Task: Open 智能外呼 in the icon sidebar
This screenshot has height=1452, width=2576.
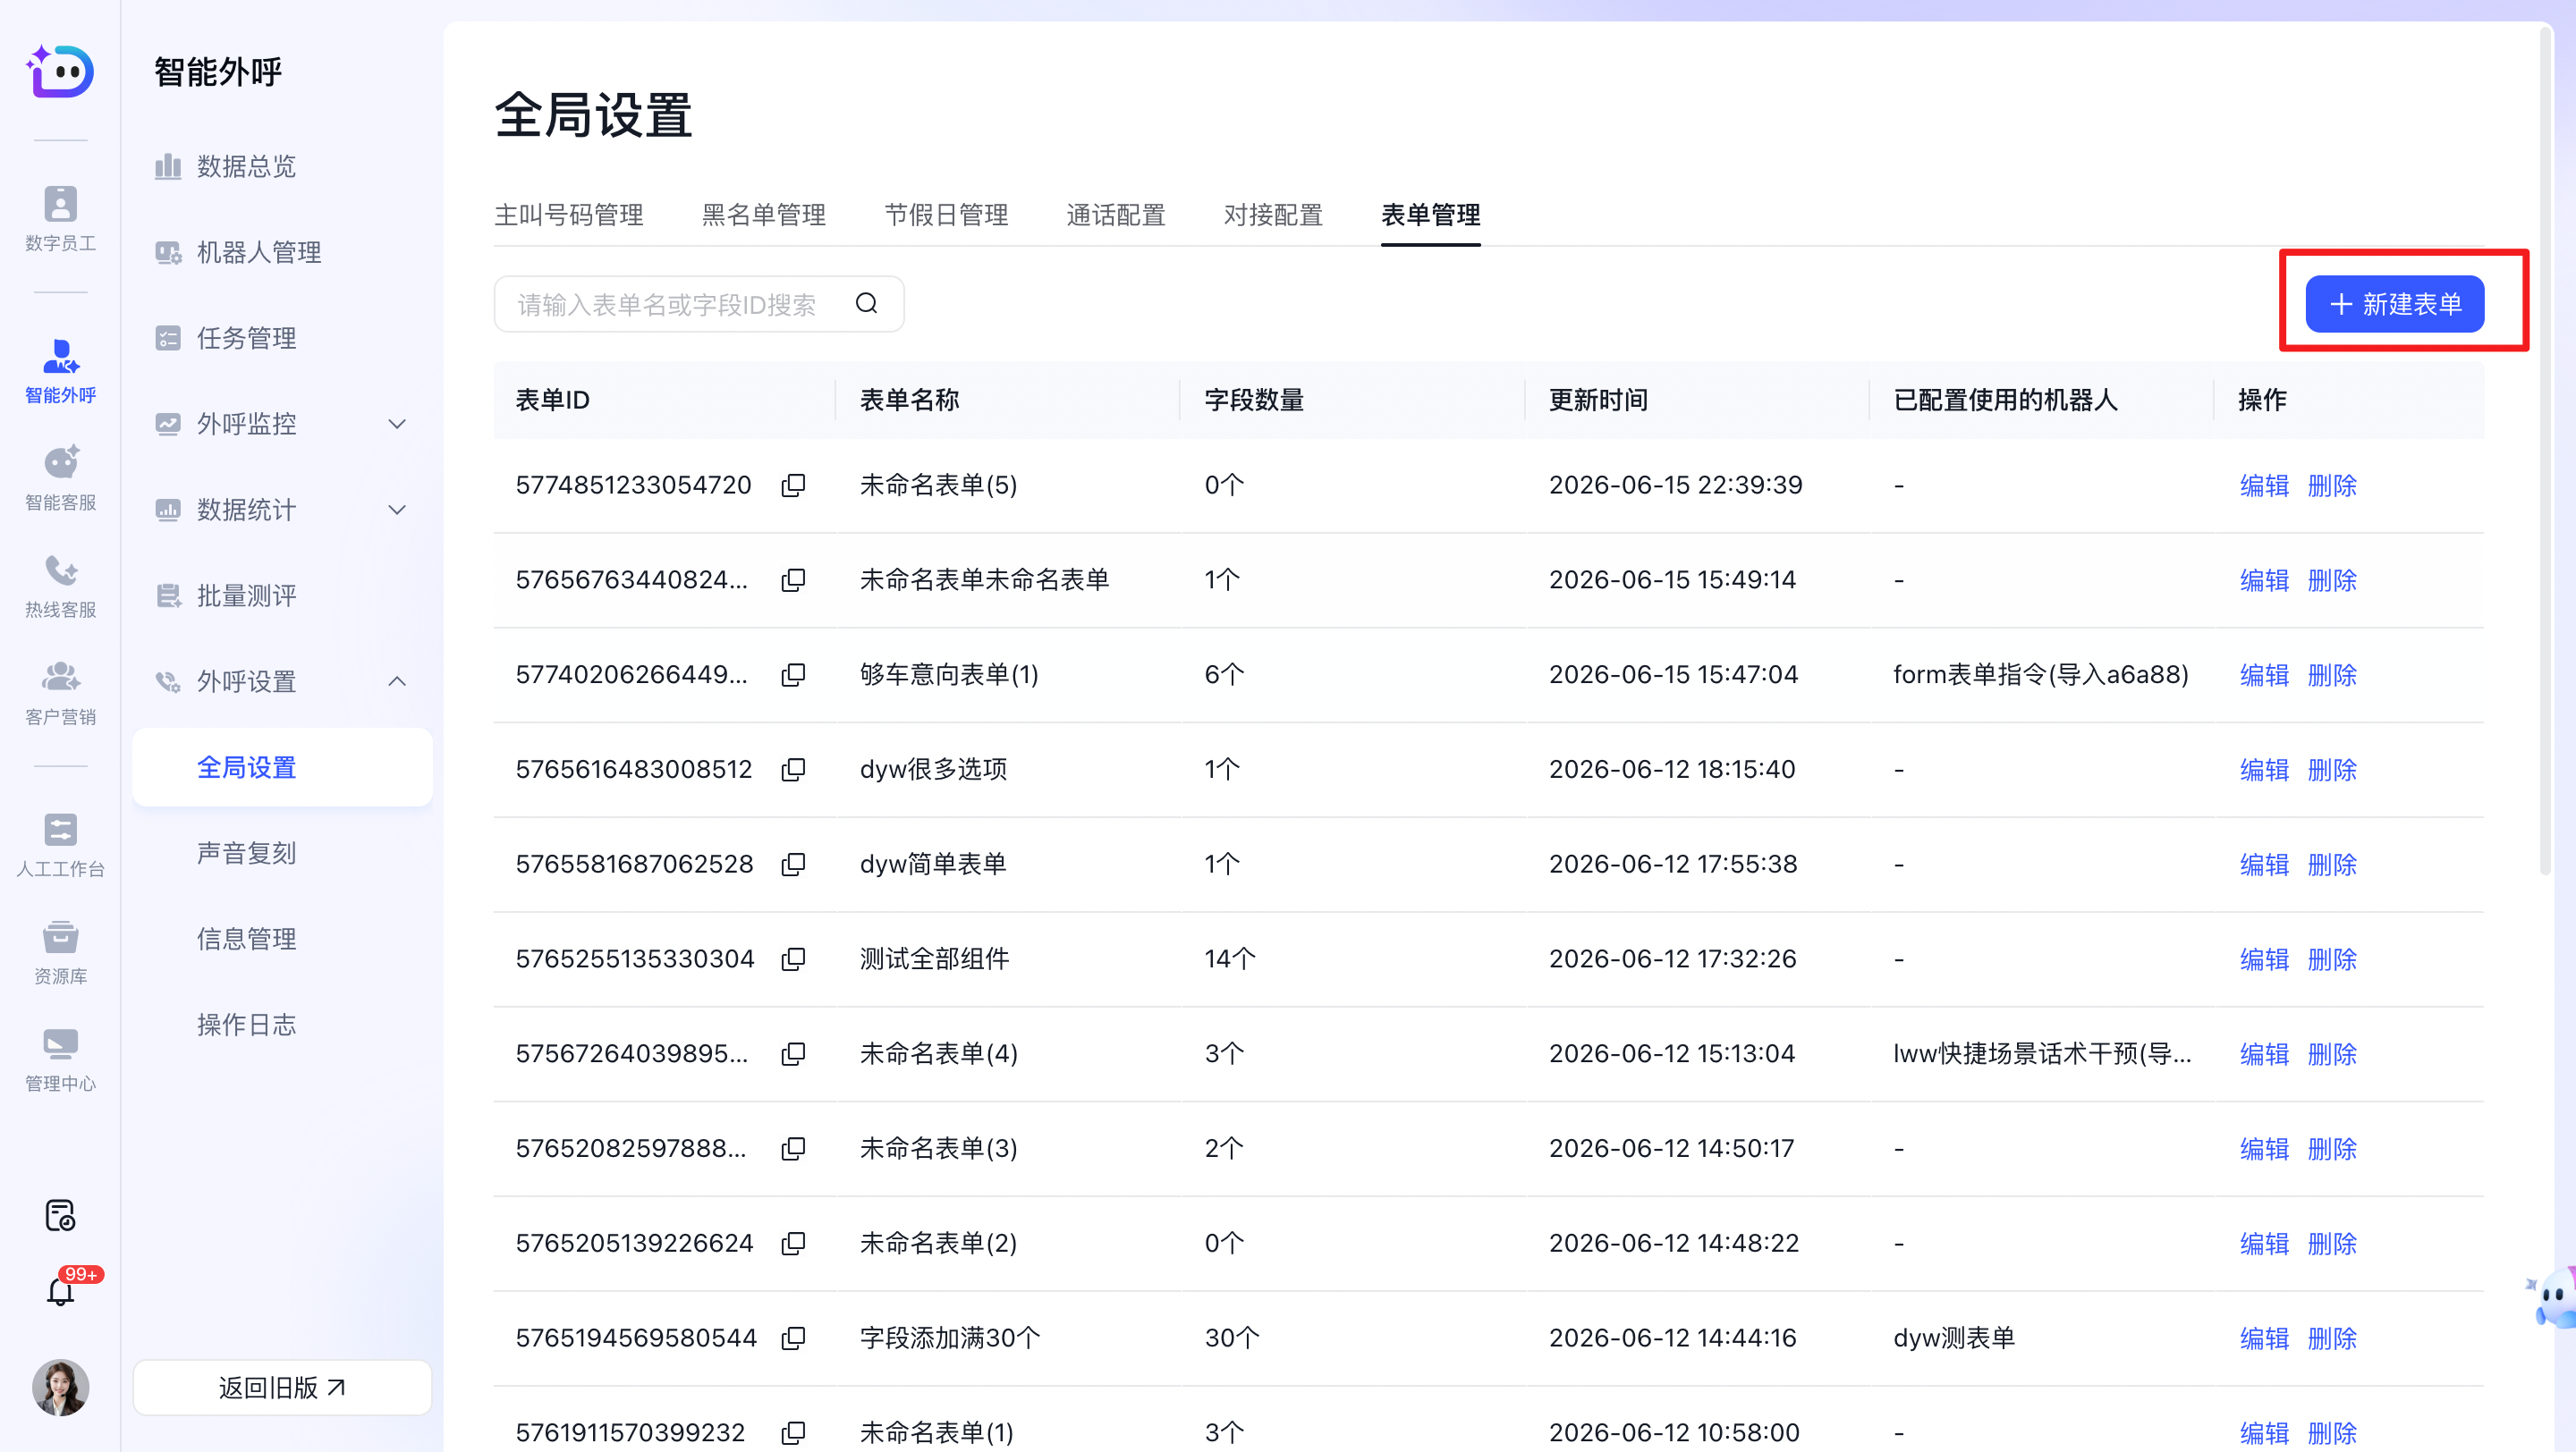Action: (60, 371)
